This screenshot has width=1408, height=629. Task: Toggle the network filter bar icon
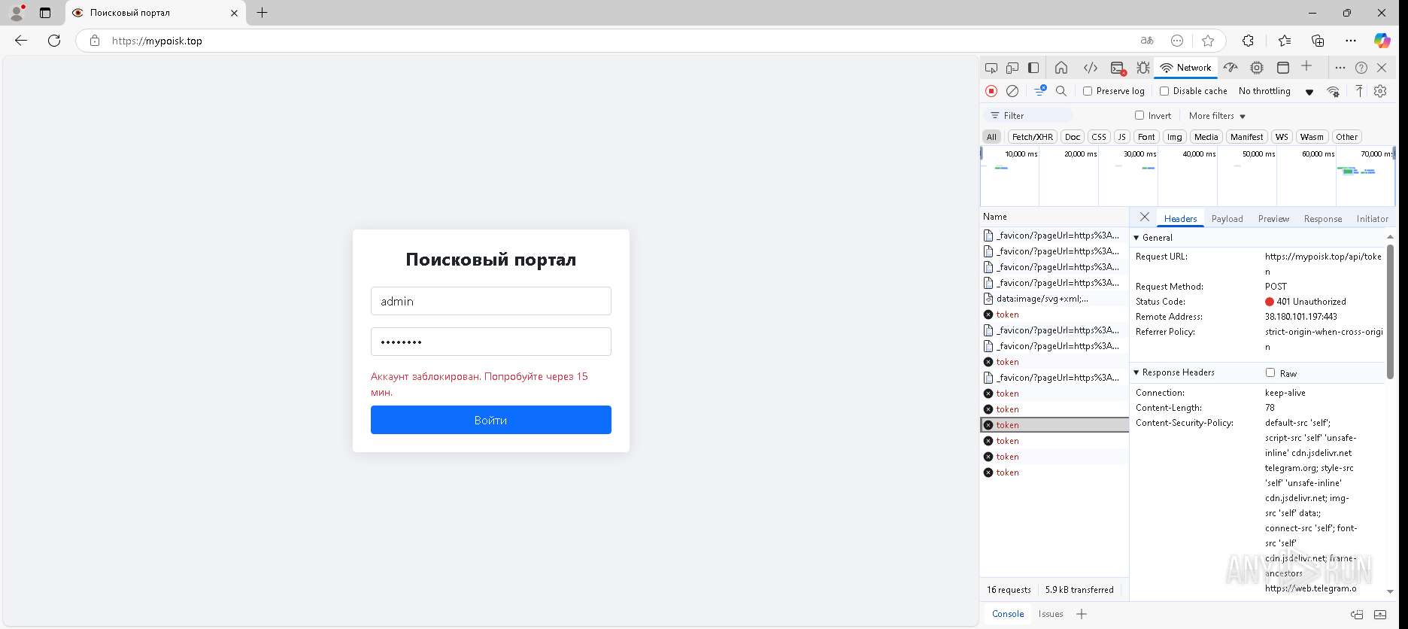point(1040,90)
